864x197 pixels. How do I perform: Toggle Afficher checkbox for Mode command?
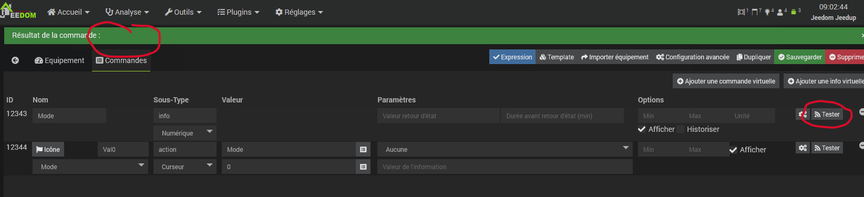(642, 129)
